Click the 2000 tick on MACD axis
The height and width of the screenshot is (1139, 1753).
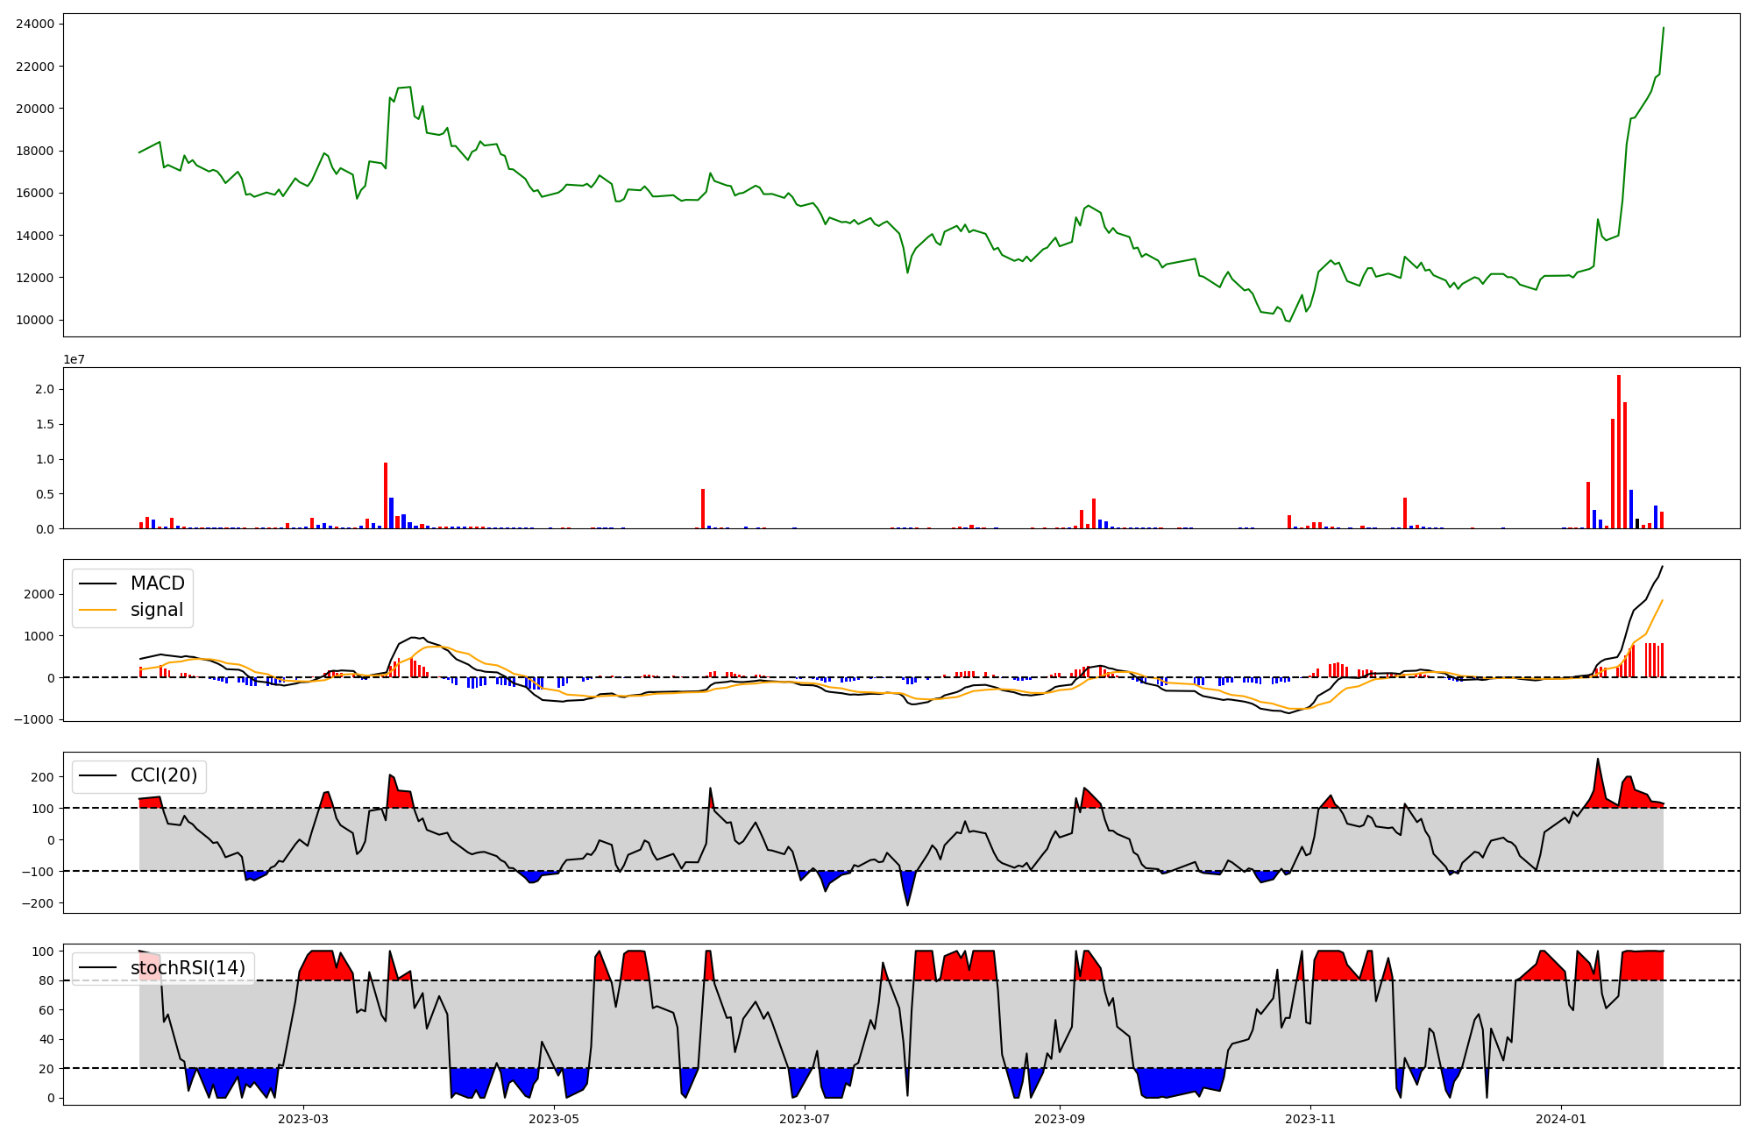(x=39, y=594)
